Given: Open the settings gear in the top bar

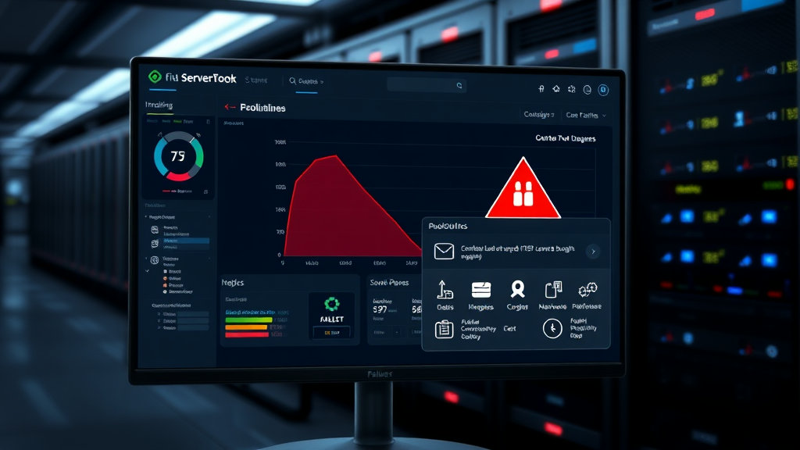Looking at the screenshot, I should [x=571, y=89].
